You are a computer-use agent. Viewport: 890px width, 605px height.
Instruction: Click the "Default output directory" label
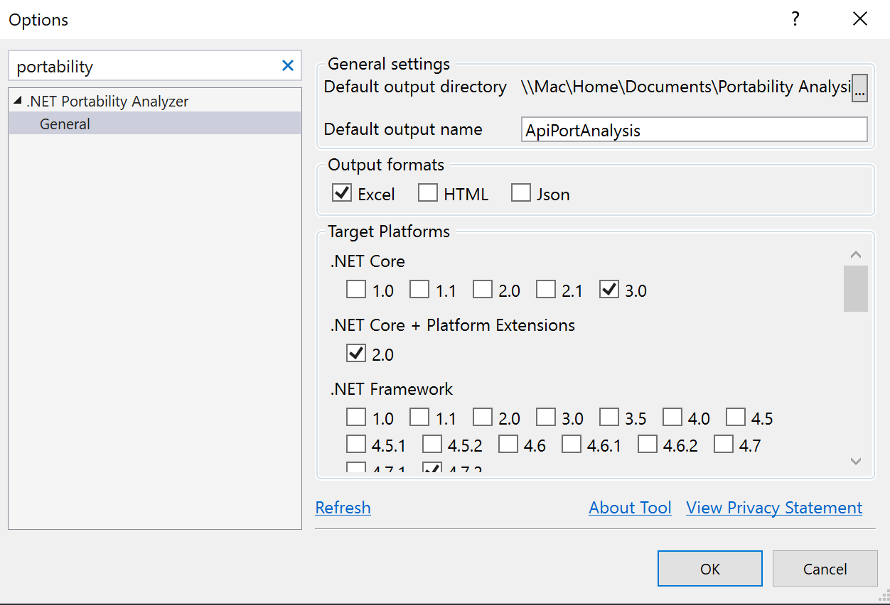tap(415, 87)
